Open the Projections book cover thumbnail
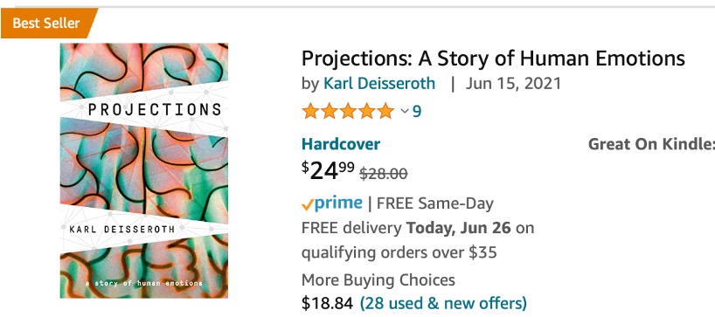 click(143, 171)
